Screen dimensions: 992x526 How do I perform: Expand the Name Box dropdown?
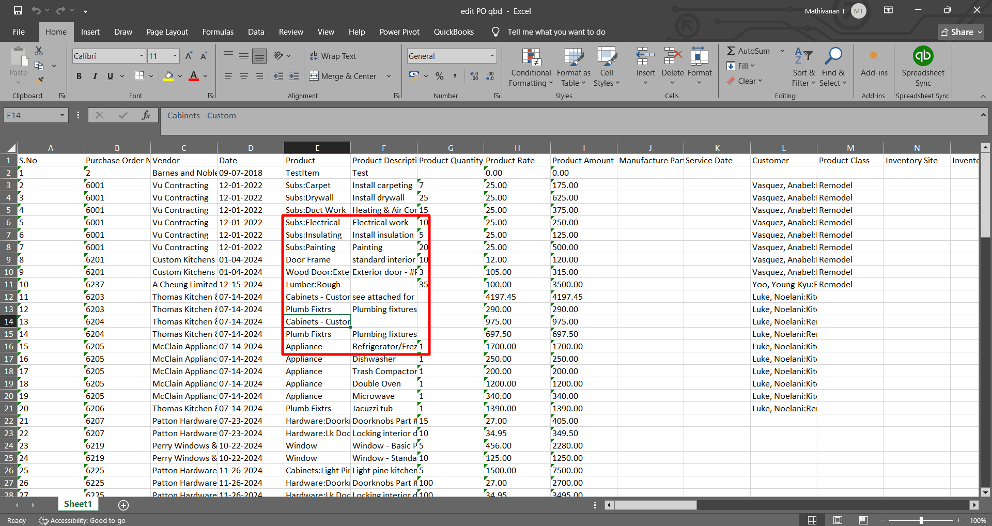click(x=62, y=115)
